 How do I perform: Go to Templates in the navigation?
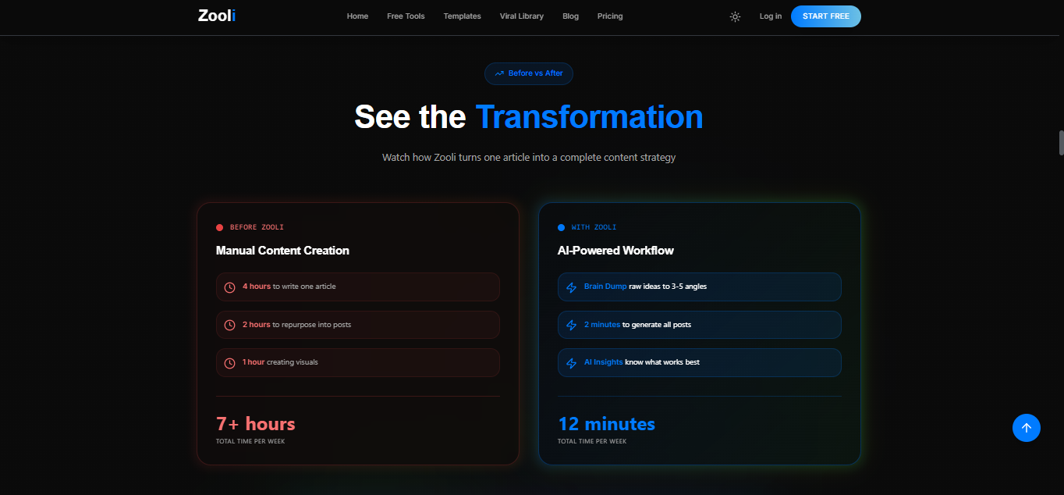pos(462,16)
